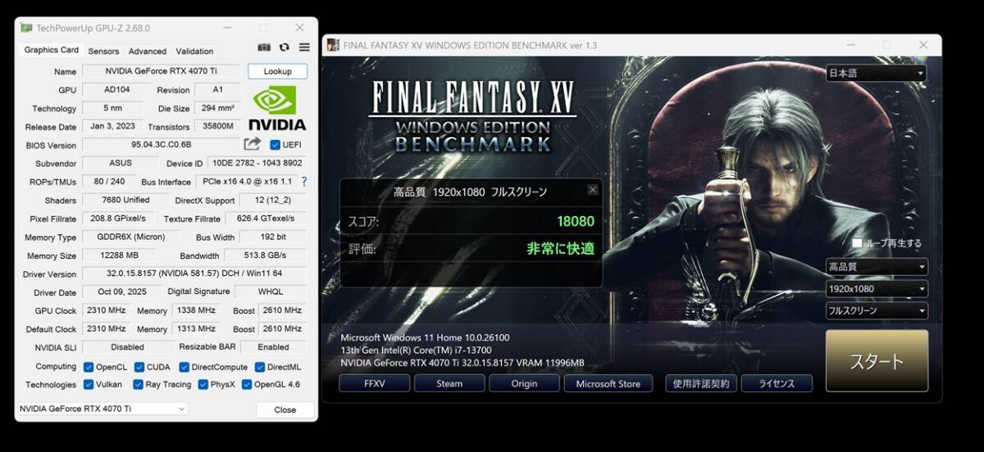Click the Name field NVIDIA GeForce RTX 4070 Ti
Image resolution: width=984 pixels, height=452 pixels.
(160, 71)
